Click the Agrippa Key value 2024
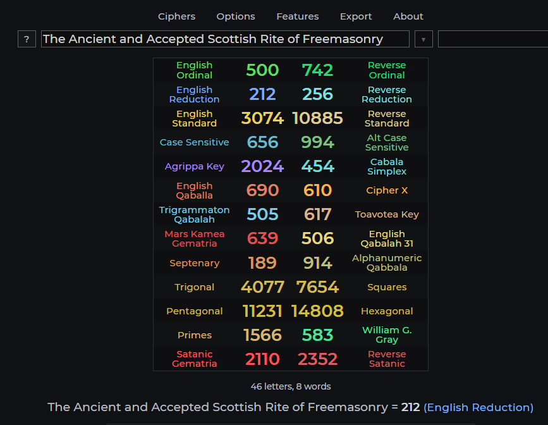The height and width of the screenshot is (425, 548). (262, 166)
